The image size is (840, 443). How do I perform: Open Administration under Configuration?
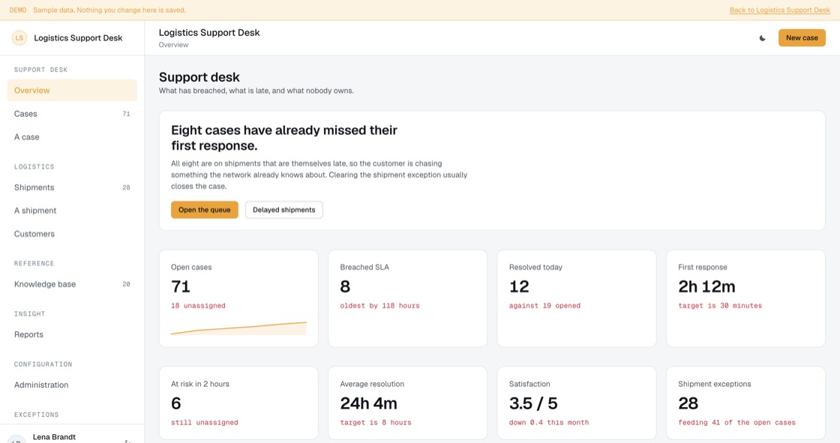72,385
